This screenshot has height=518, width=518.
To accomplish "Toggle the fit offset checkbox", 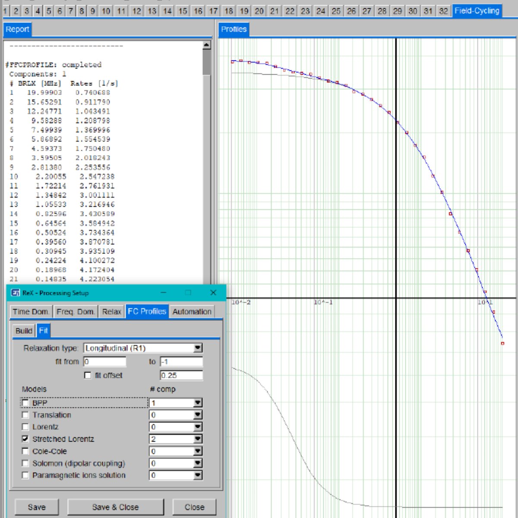I will (x=88, y=376).
